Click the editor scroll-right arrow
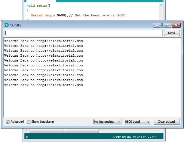The image size is (187, 144). click(156, 131)
